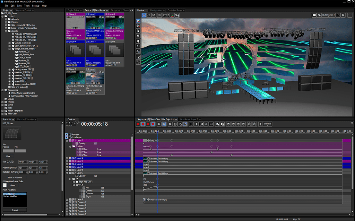355x221 pixels.
Task: Click the Reset all Modifiers button
Action: pos(15,177)
